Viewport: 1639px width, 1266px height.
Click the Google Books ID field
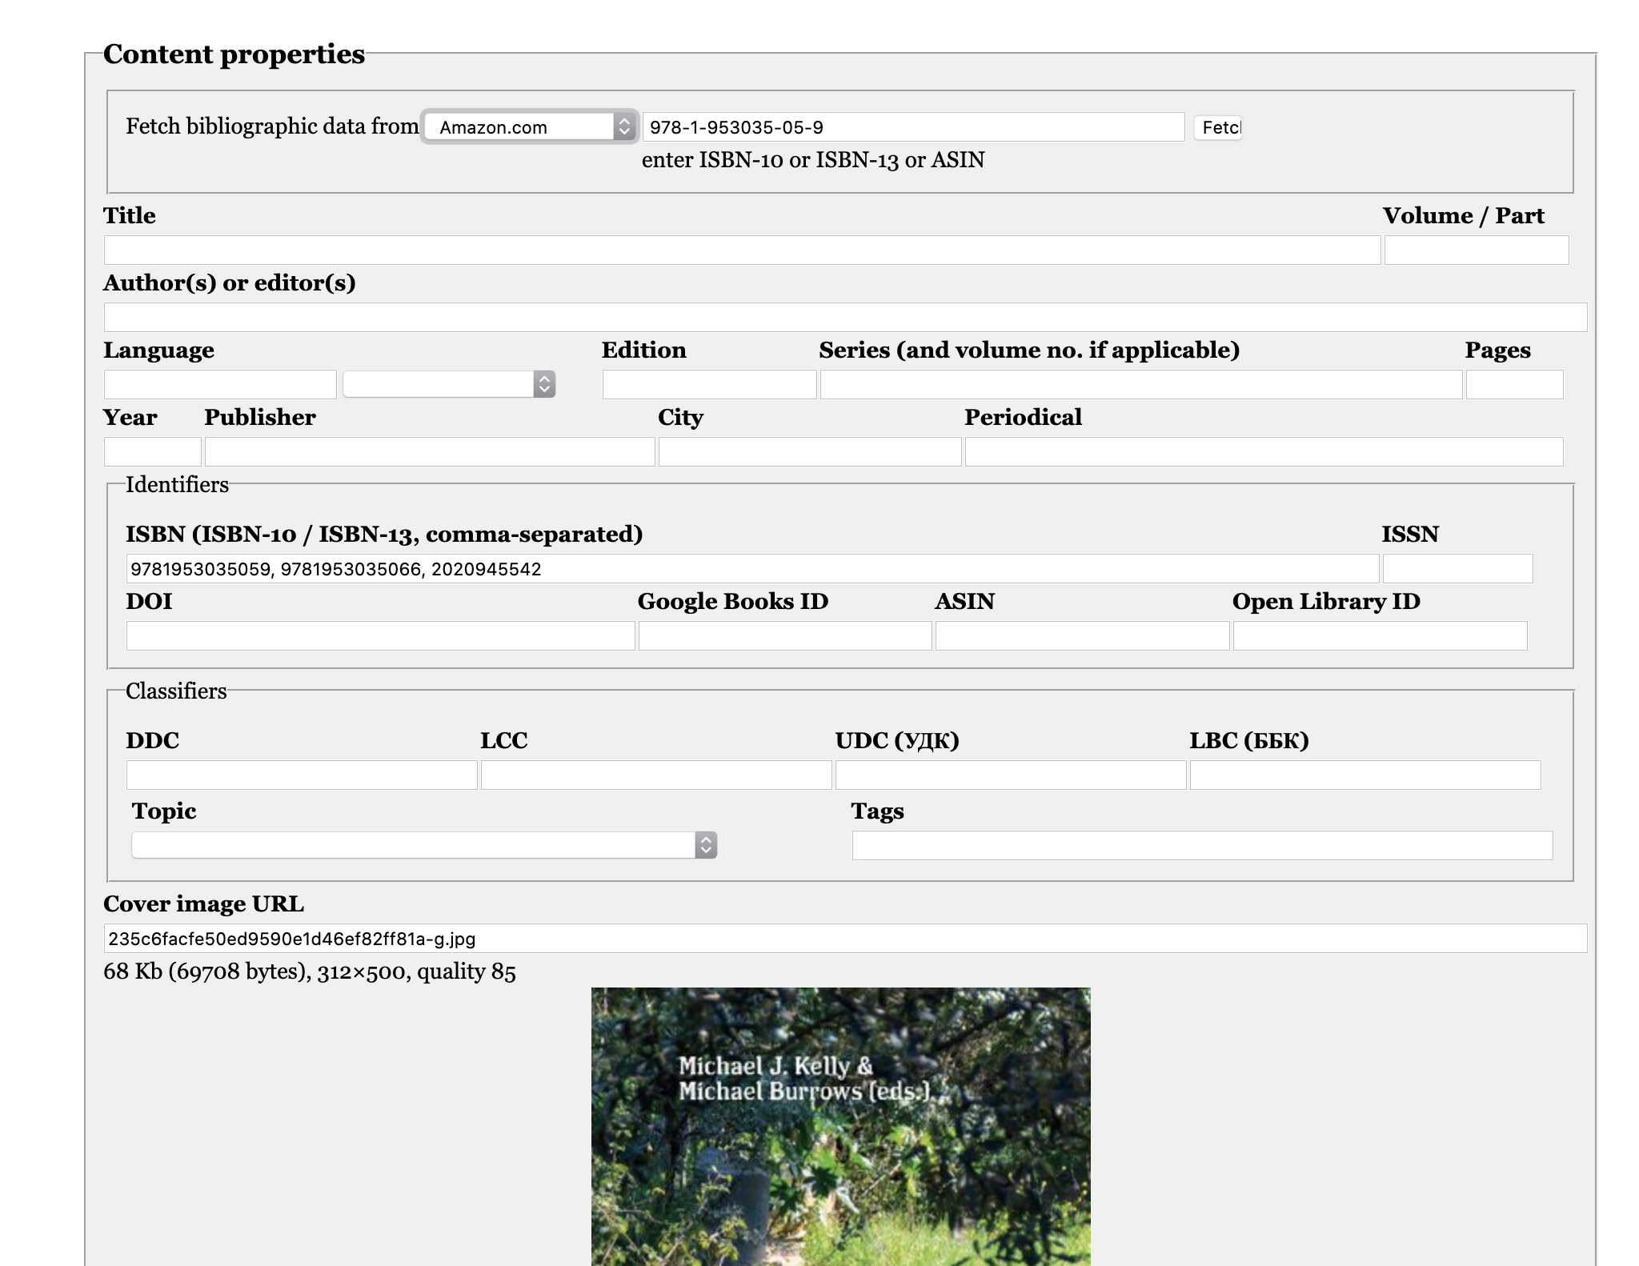tap(784, 636)
